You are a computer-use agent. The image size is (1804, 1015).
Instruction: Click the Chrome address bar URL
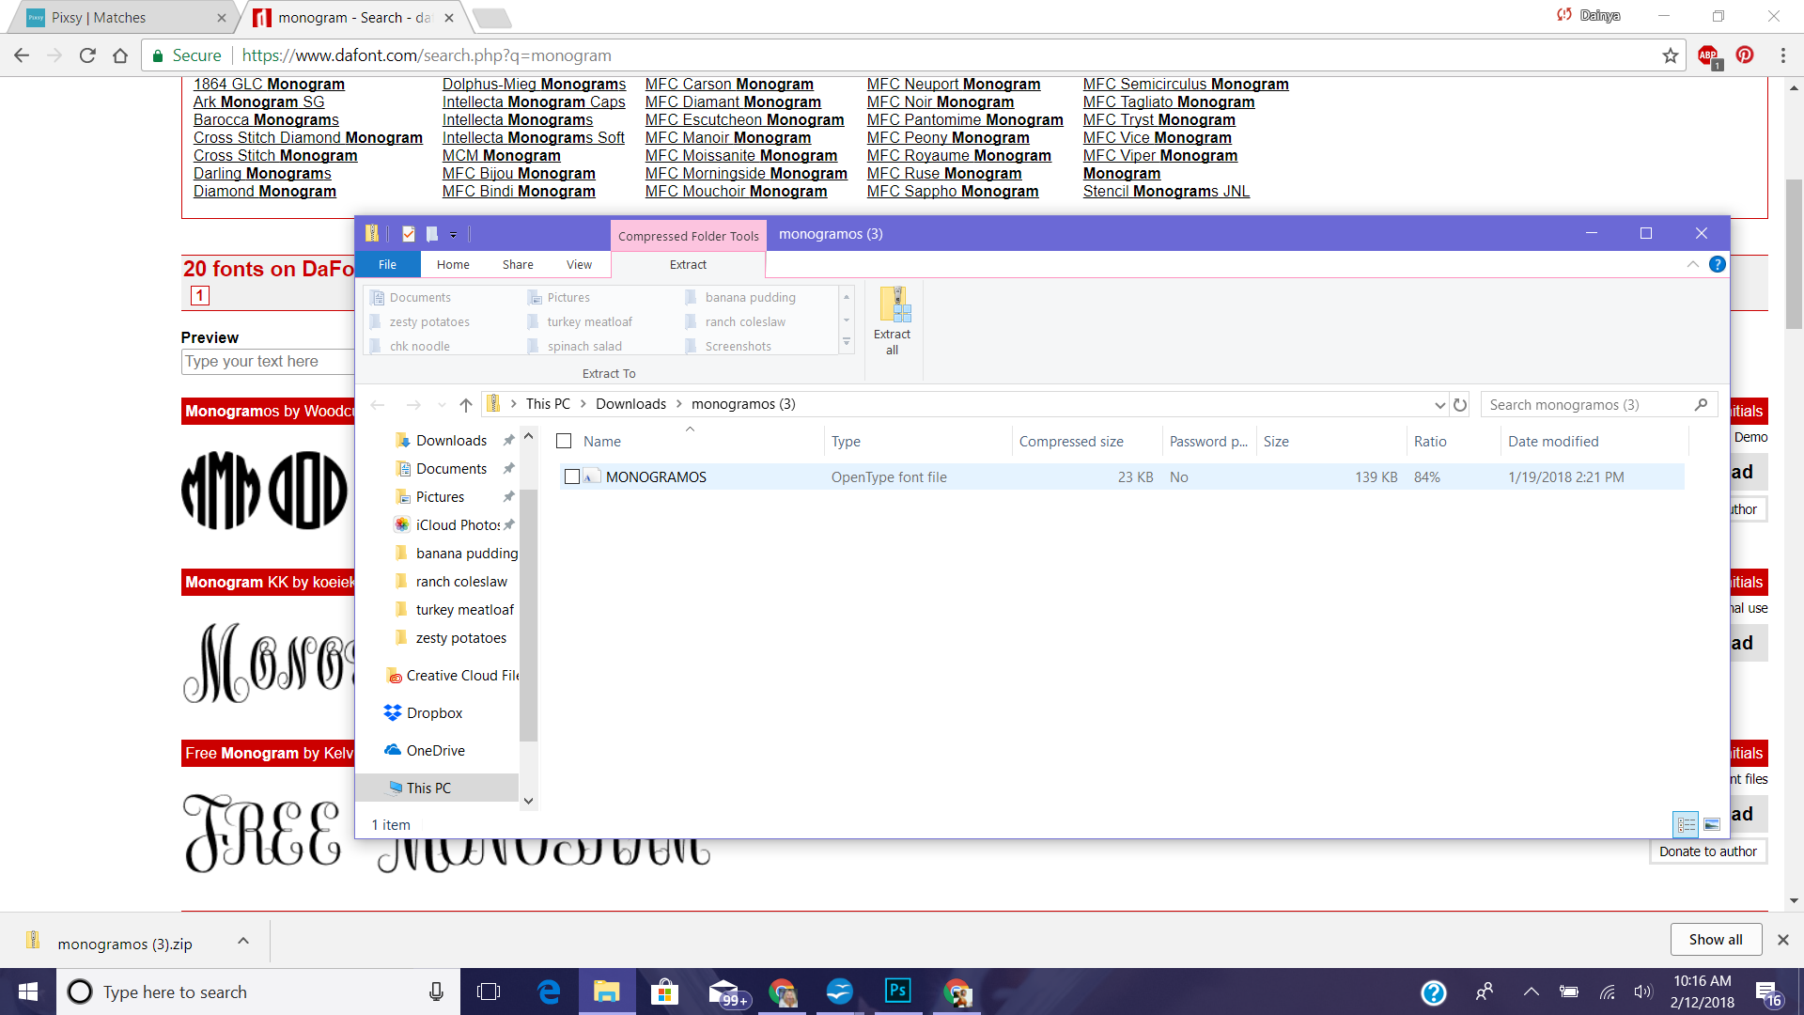tap(427, 55)
